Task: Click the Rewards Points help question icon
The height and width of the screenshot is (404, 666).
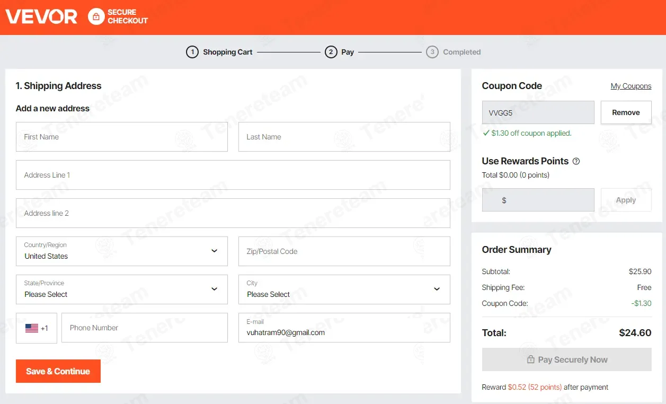Action: coord(576,161)
